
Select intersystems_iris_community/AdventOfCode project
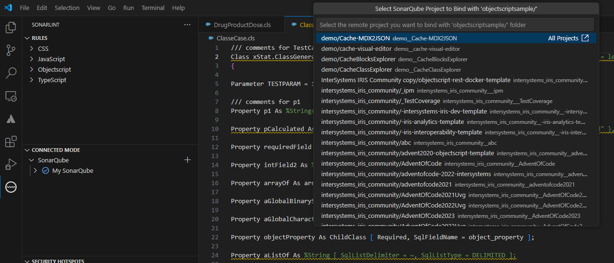(x=456, y=163)
